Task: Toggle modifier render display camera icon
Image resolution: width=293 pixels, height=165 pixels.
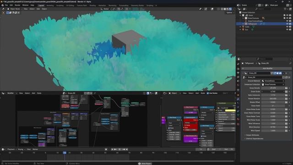Action: pyautogui.click(x=280, y=73)
